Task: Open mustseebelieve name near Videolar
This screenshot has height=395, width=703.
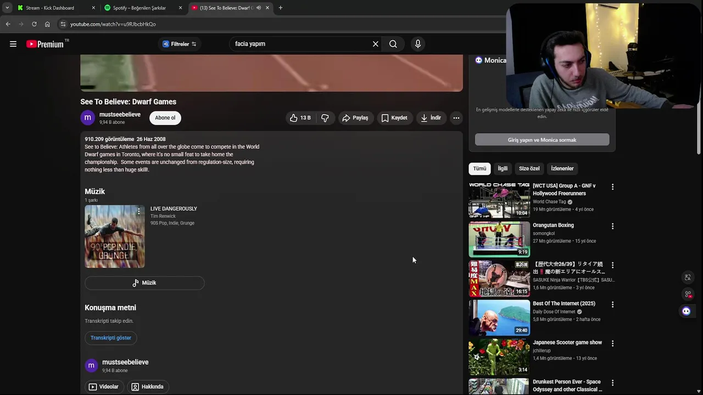Action: pos(125,362)
